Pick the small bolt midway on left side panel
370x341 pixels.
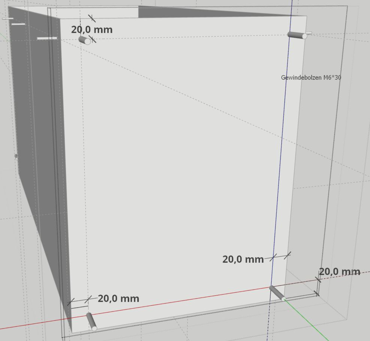[16, 156]
